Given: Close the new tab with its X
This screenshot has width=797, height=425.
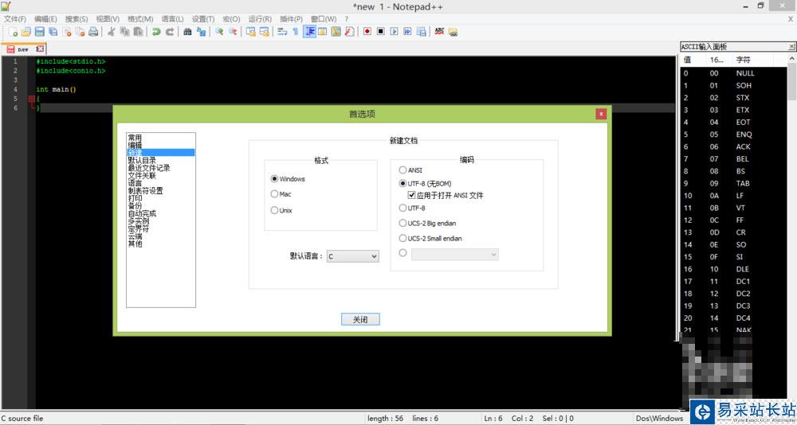Looking at the screenshot, I should (40, 49).
